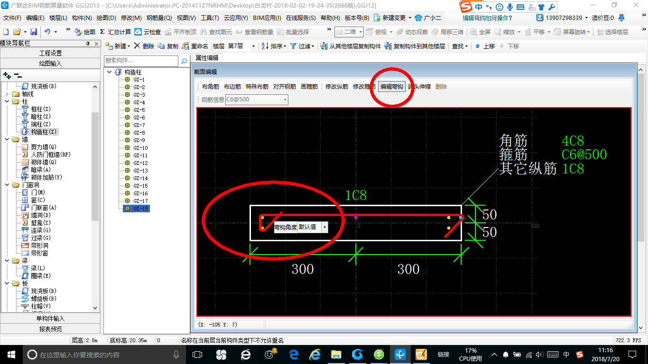Click the 编辑弯钩 button
Image resolution: width=648 pixels, height=364 pixels.
392,87
